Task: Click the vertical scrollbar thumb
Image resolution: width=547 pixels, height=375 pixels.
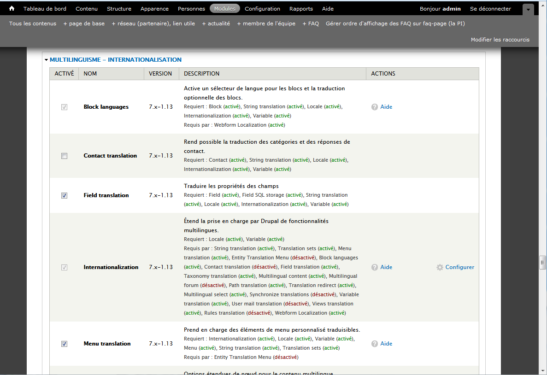Action: pos(543,262)
